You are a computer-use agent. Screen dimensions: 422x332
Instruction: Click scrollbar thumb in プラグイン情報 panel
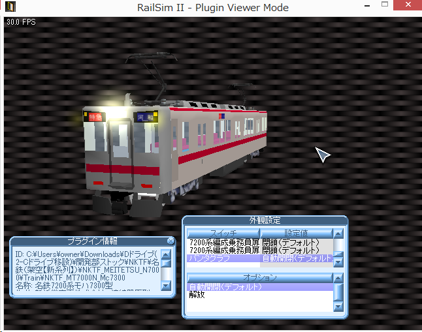(x=166, y=263)
